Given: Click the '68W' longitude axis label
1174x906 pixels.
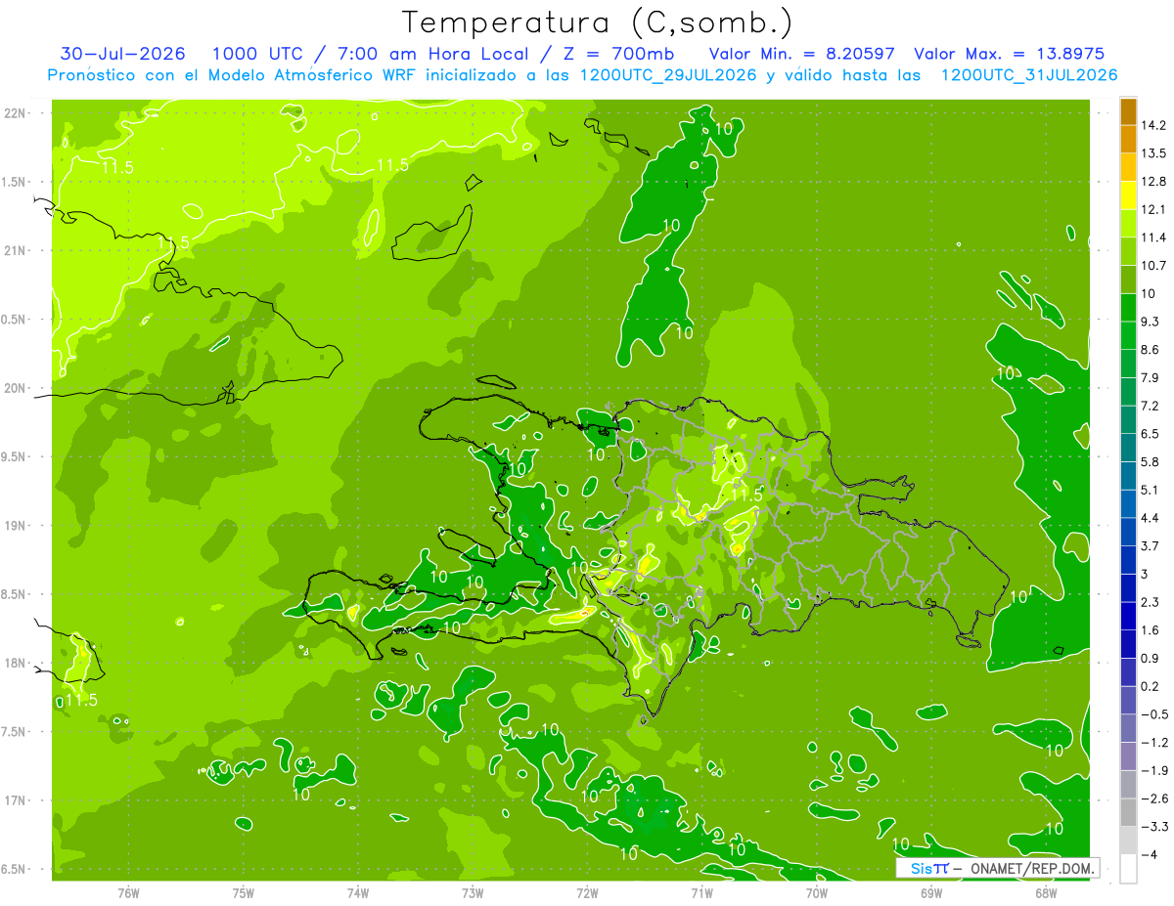Looking at the screenshot, I should click(x=1046, y=892).
